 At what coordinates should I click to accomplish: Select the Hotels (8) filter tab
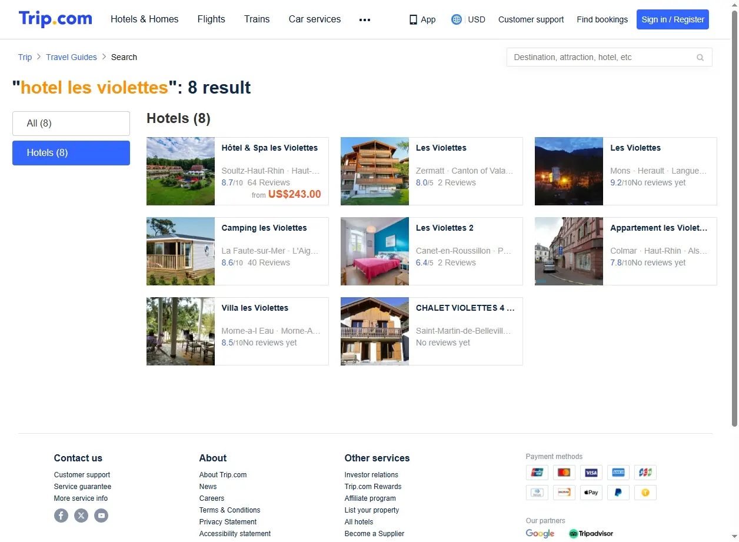71,153
